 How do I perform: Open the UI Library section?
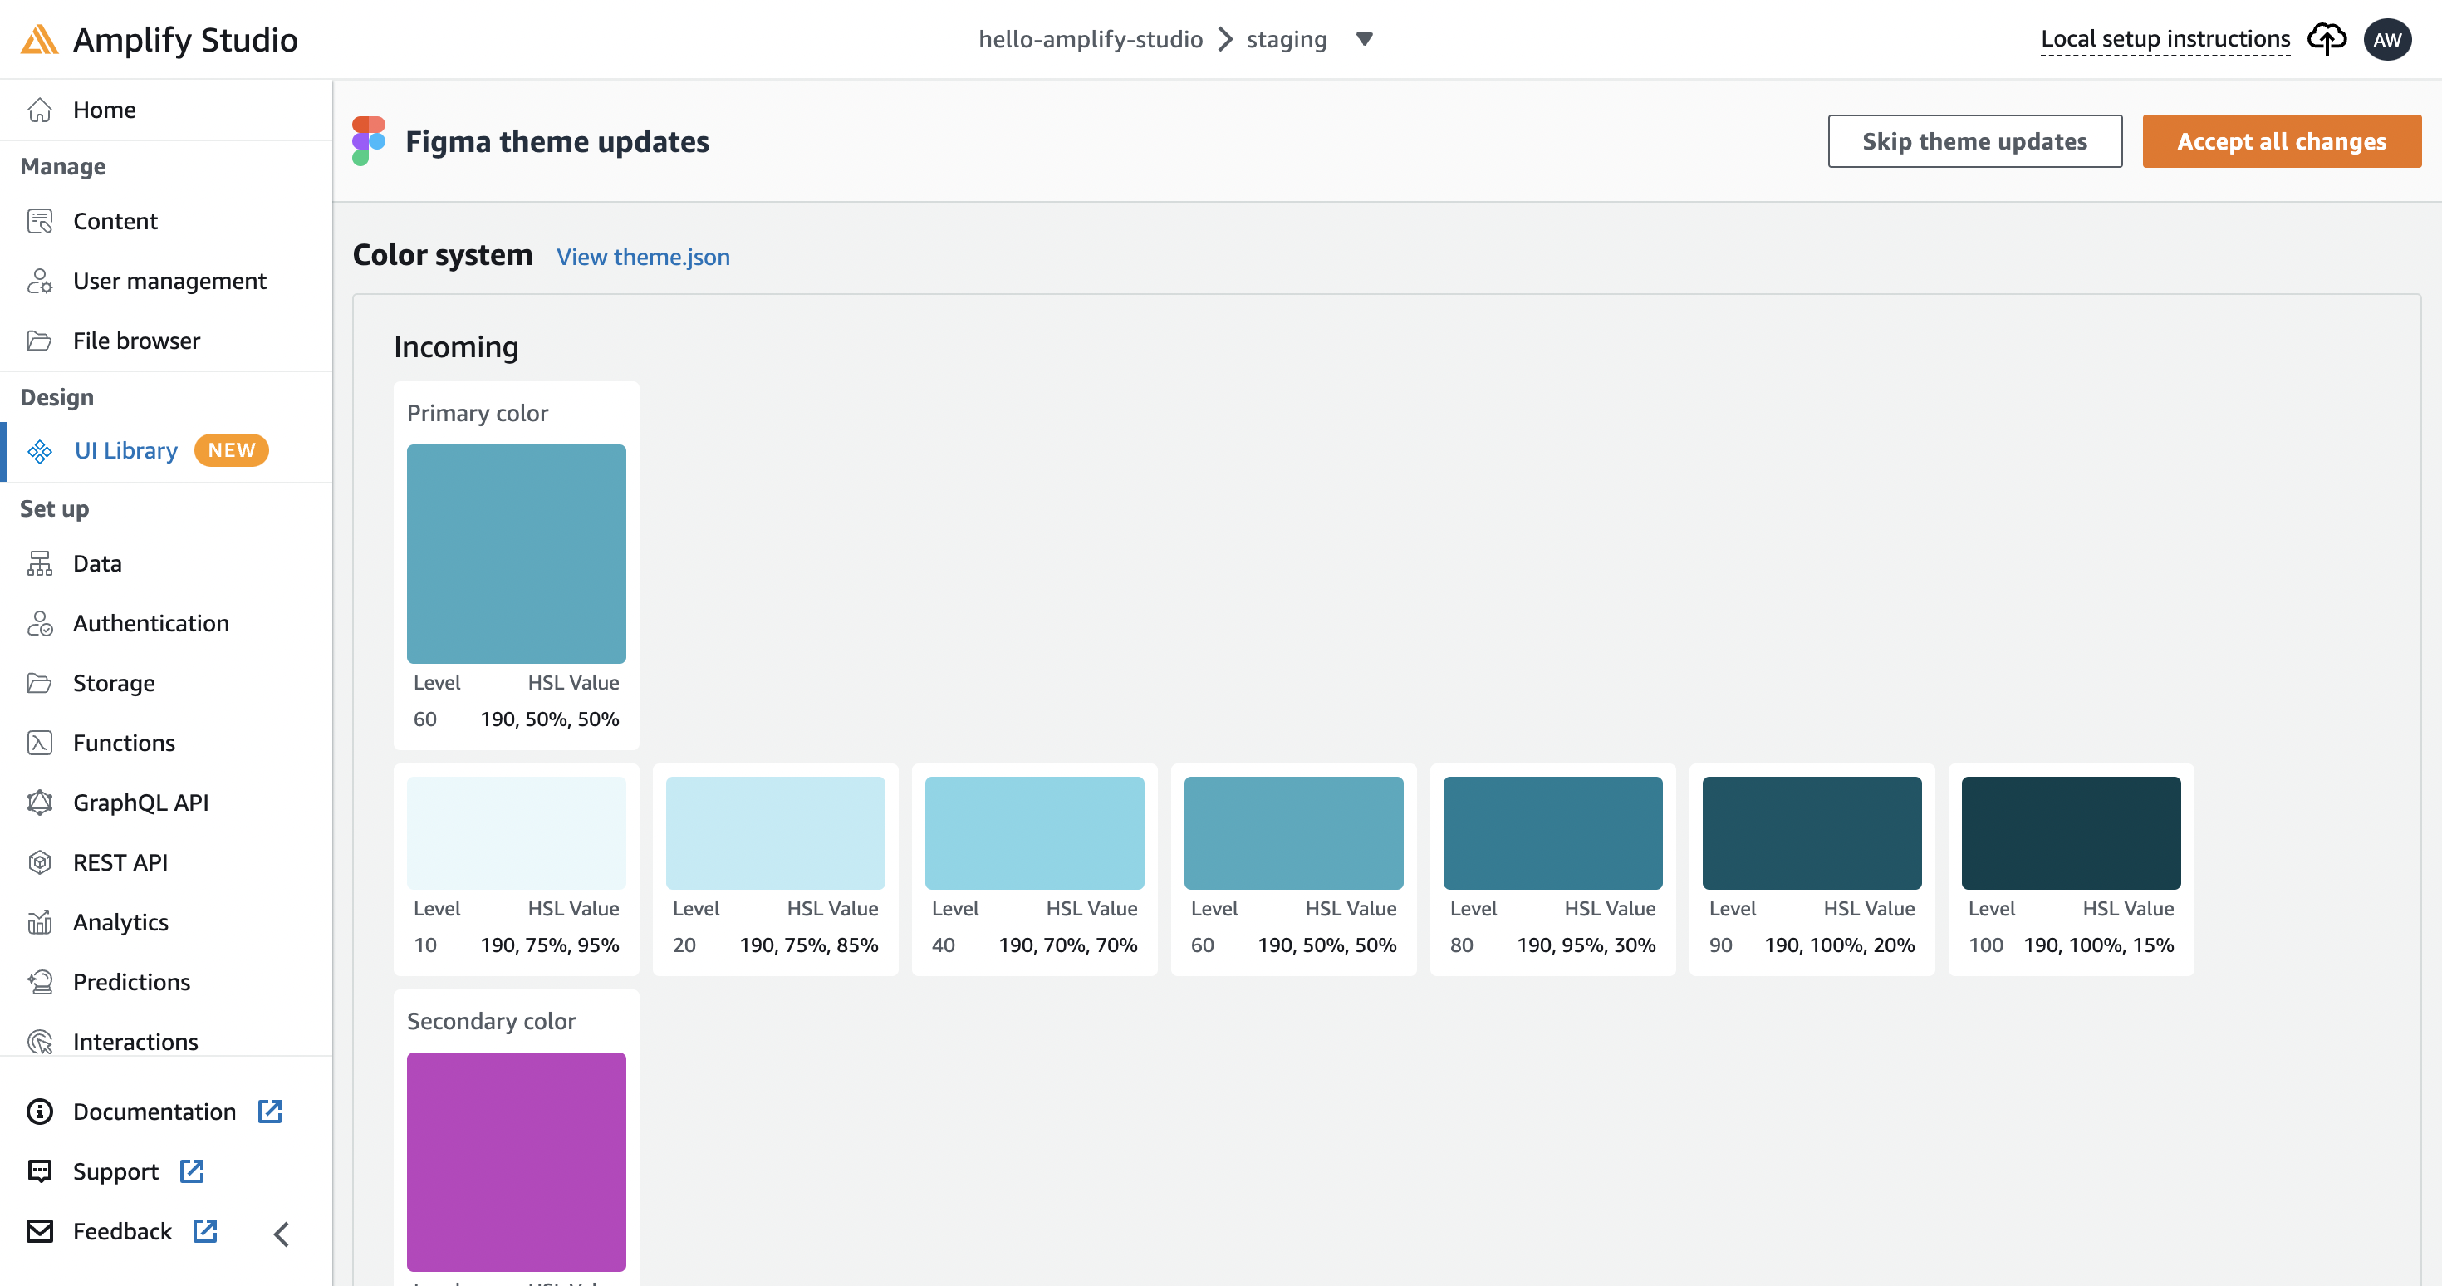coord(125,450)
